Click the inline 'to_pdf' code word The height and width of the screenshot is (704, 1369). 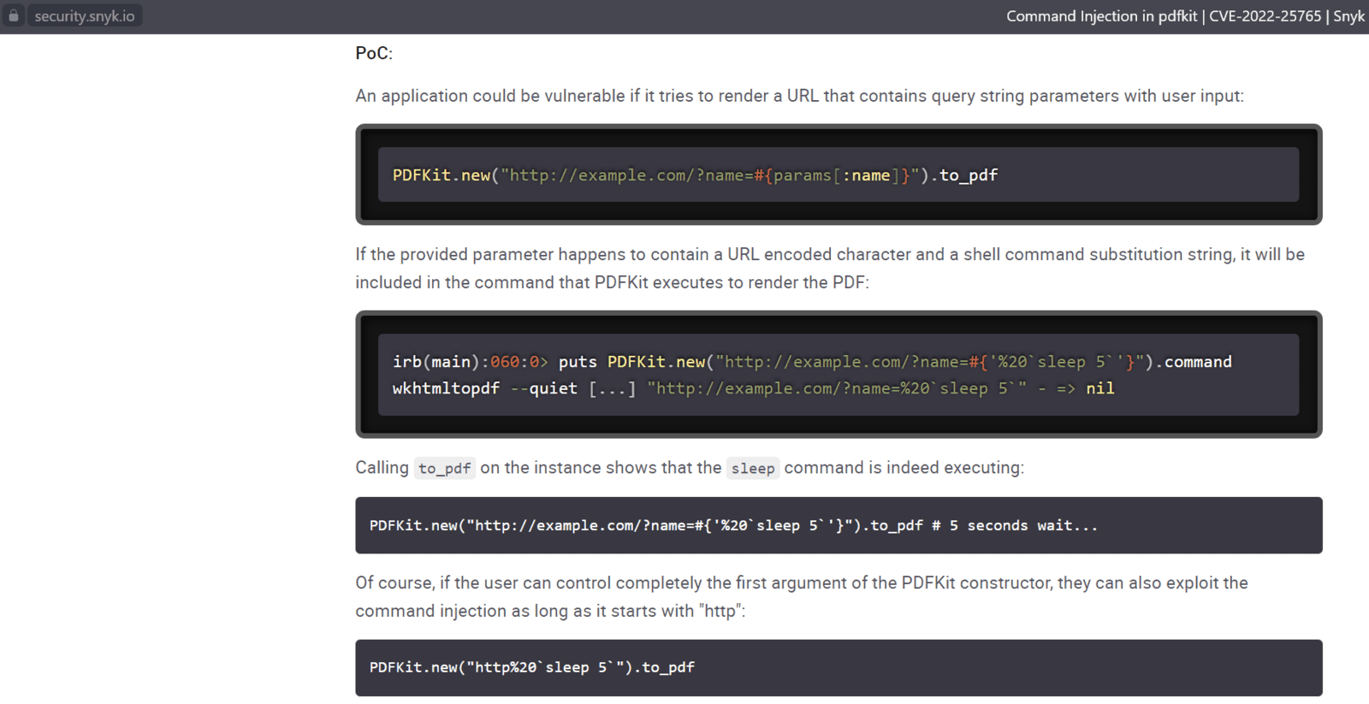pyautogui.click(x=444, y=468)
